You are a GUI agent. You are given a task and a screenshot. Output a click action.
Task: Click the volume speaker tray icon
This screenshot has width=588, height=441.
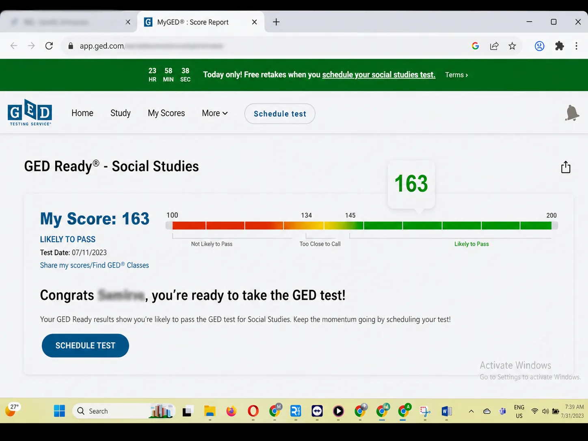[545, 411]
